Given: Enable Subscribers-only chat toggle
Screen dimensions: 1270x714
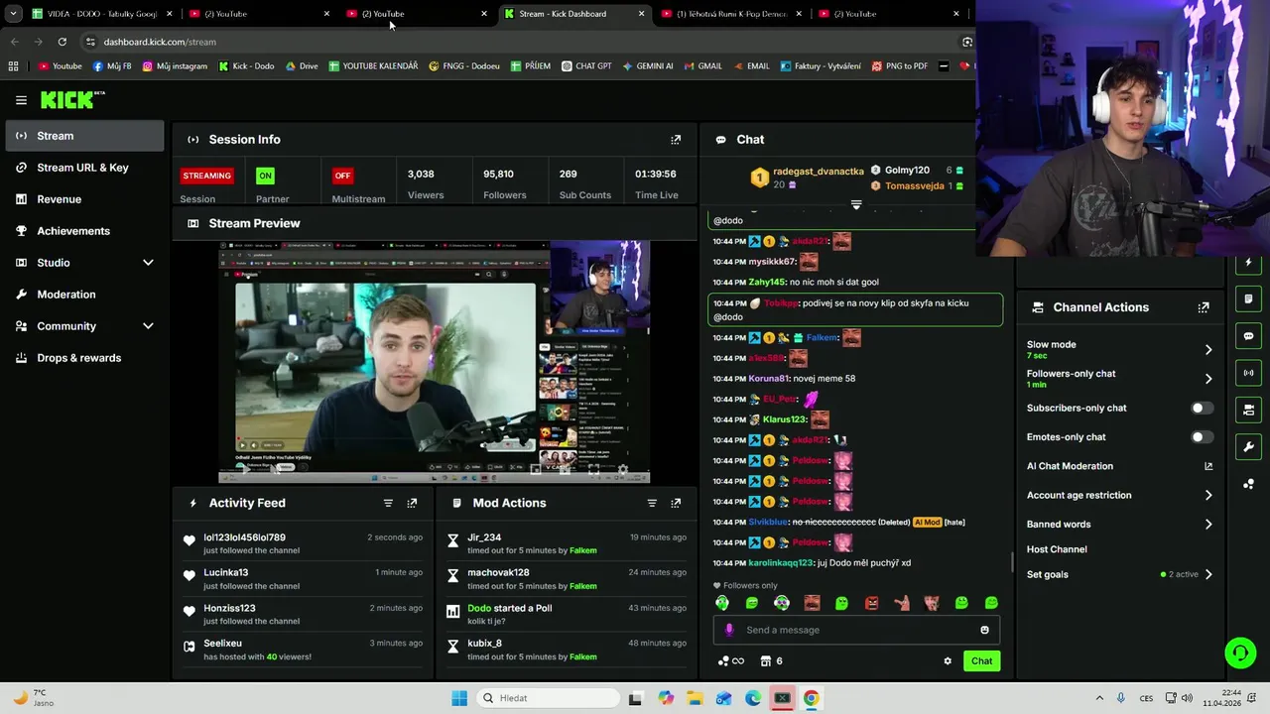Looking at the screenshot, I should click(1202, 409).
